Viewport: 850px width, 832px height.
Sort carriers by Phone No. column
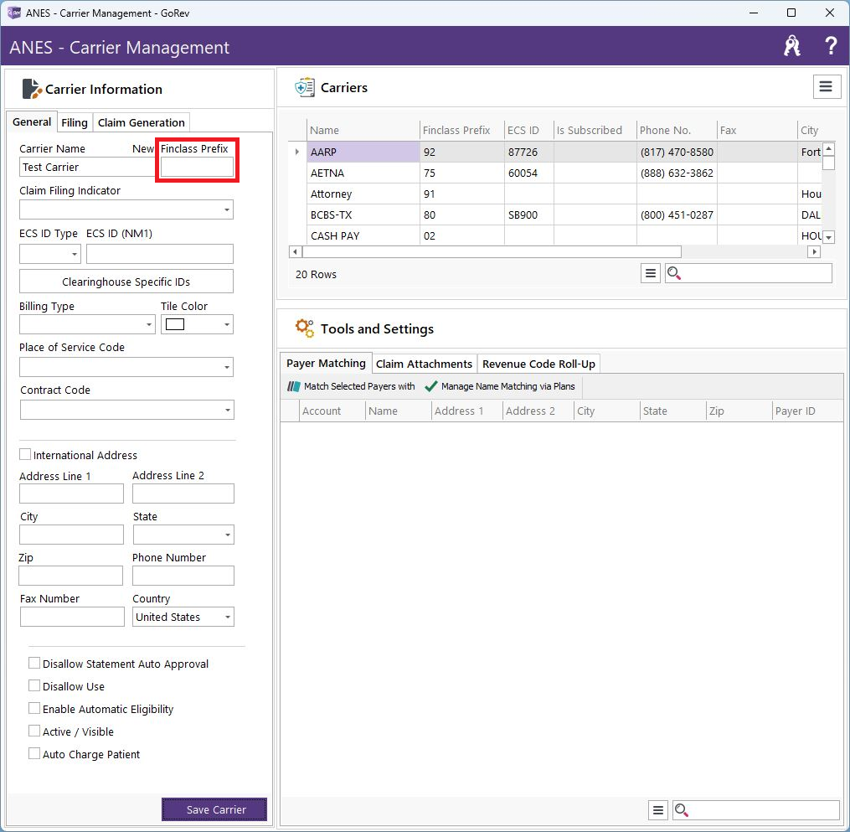click(677, 130)
